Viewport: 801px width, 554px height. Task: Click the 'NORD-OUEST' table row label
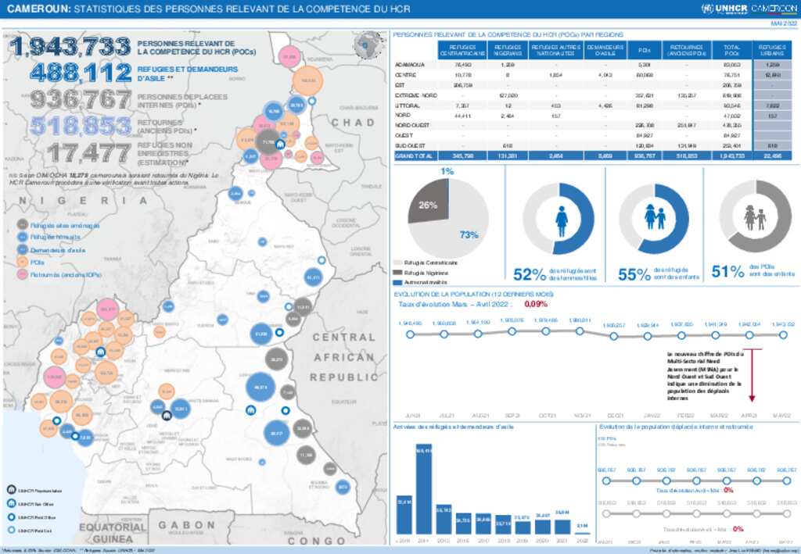(x=411, y=126)
